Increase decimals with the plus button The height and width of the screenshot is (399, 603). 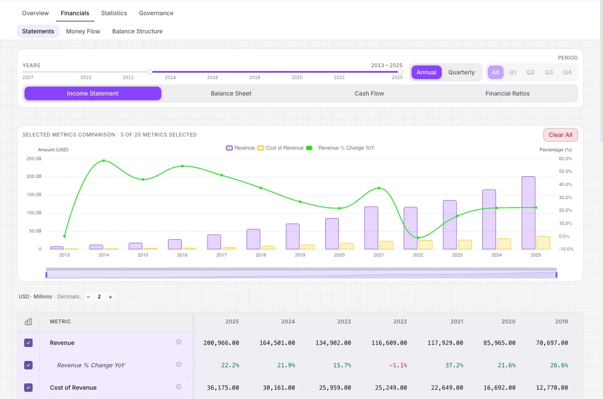pos(111,297)
